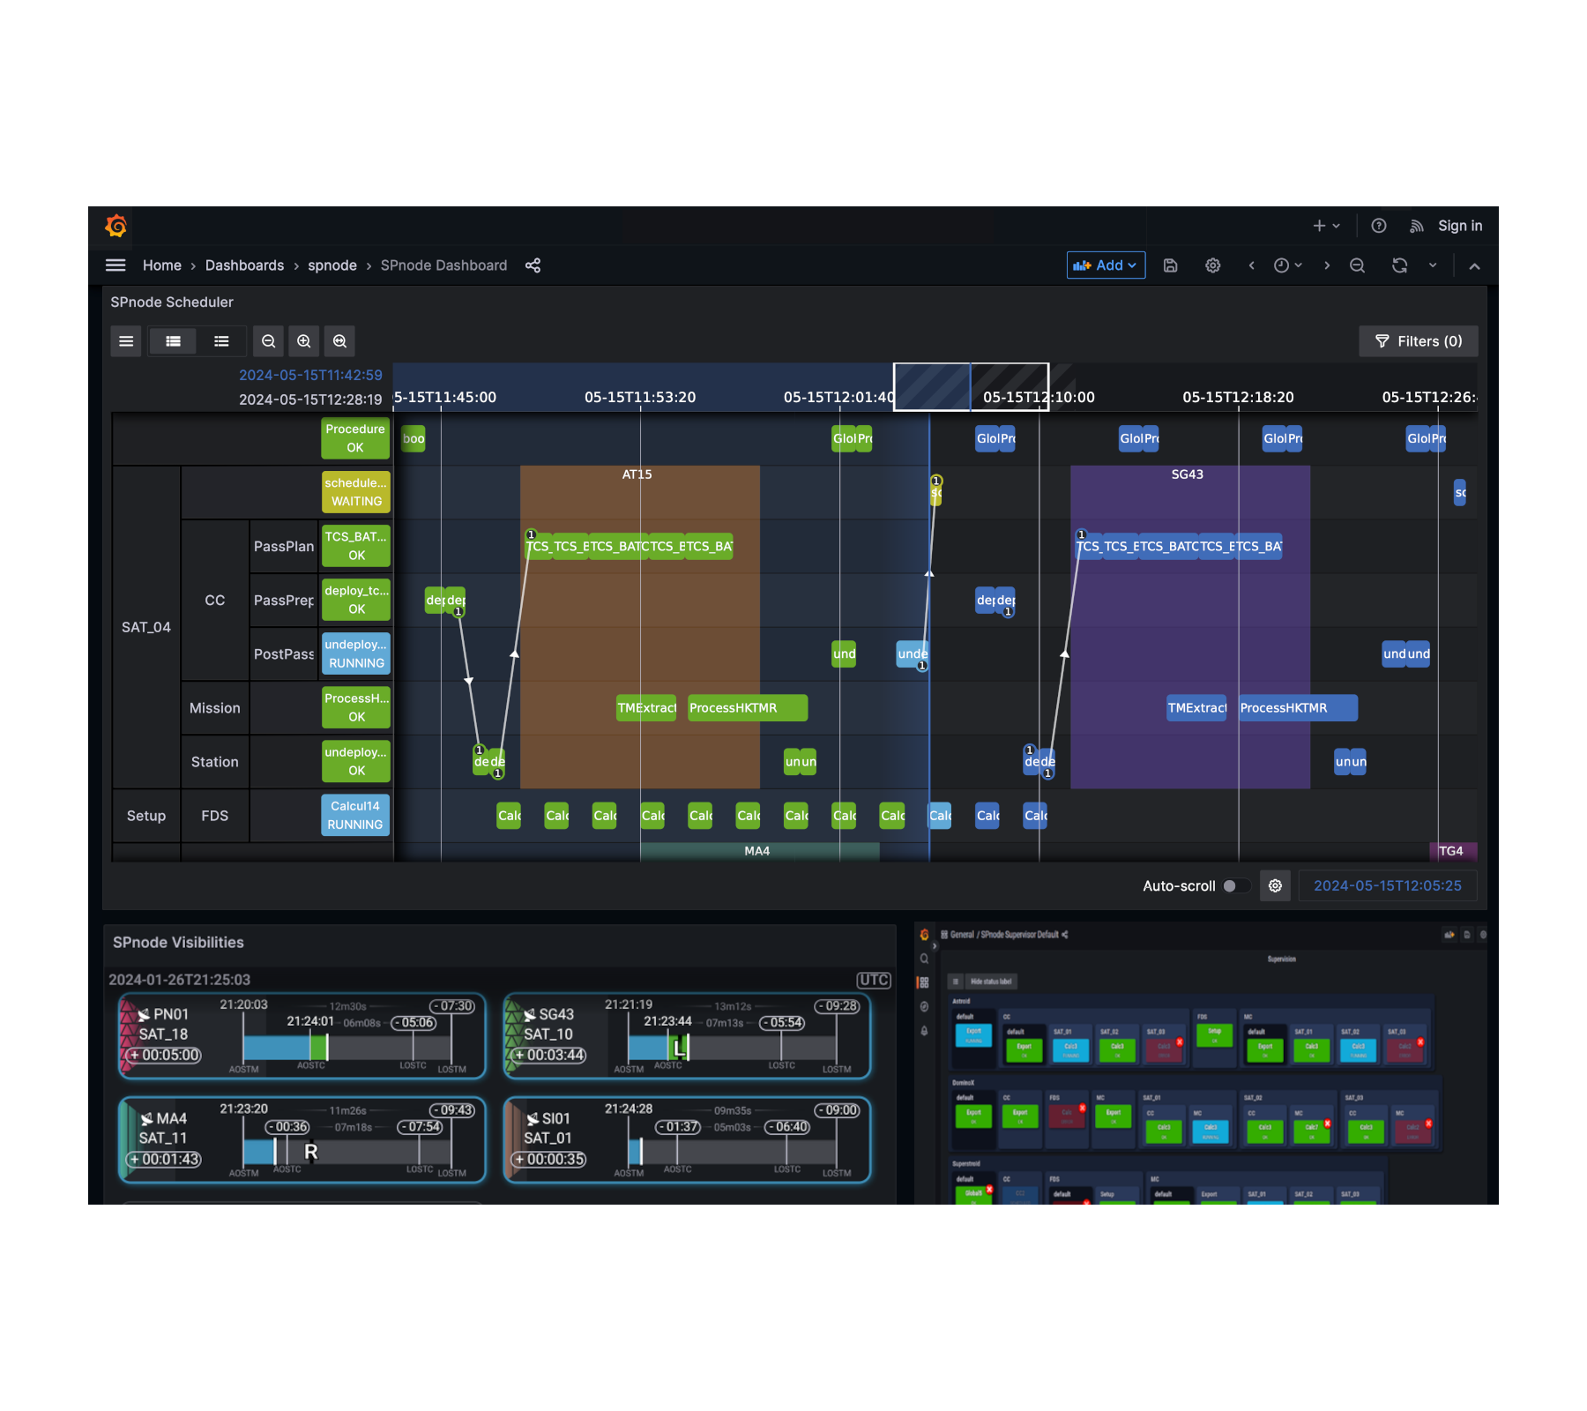Open the Add dropdown

1106,265
